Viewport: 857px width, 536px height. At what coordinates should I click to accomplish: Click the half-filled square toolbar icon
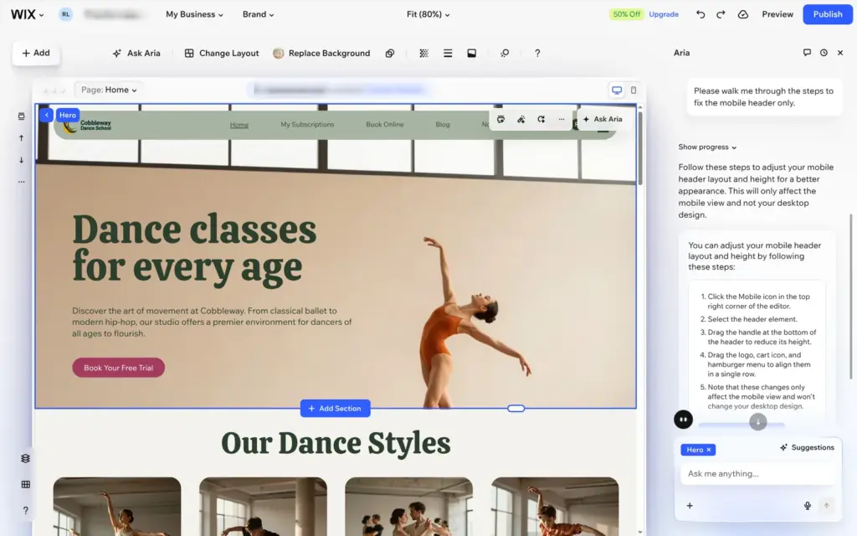click(x=472, y=53)
